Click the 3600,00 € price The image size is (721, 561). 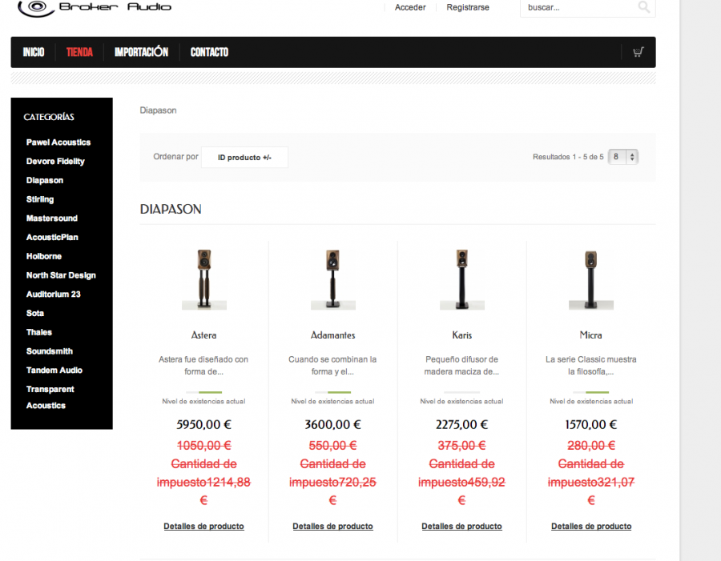[333, 424]
